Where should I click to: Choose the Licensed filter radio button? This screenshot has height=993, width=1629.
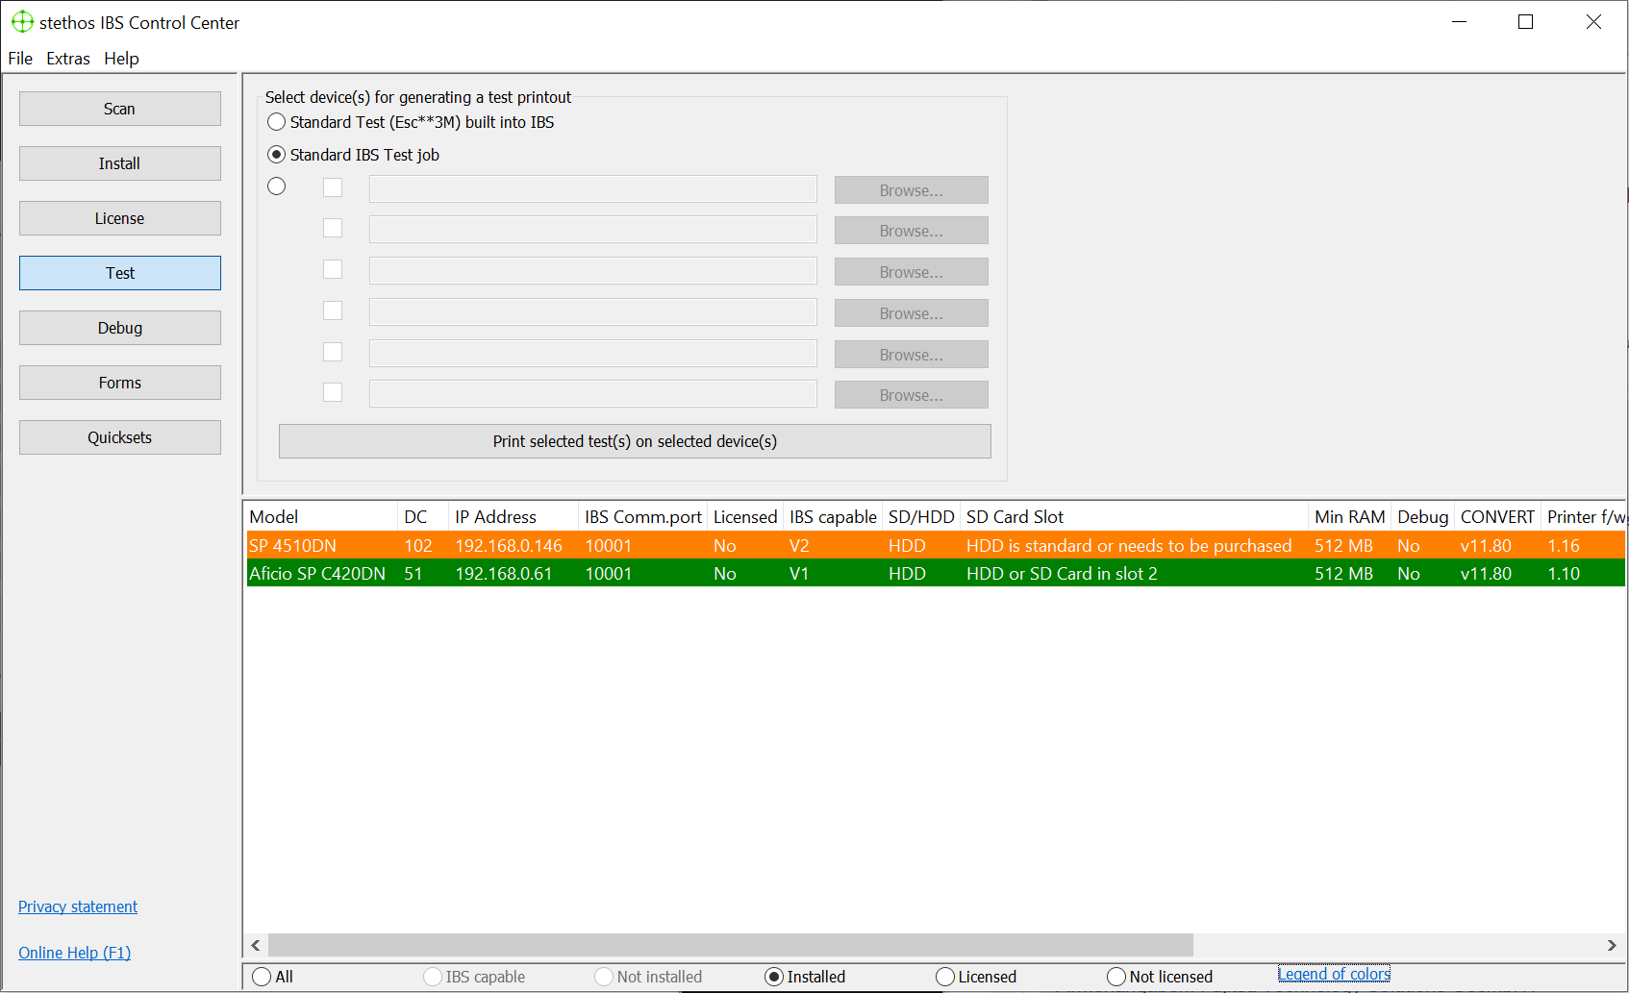pyautogui.click(x=945, y=977)
